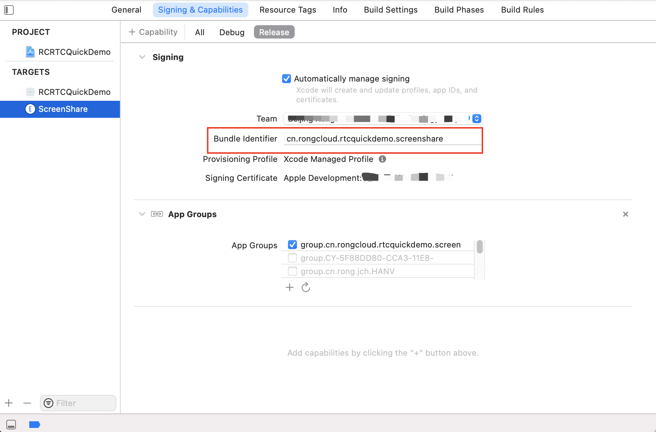Toggle the left sidebar panel icon
This screenshot has width=656, height=432.
coord(9,10)
